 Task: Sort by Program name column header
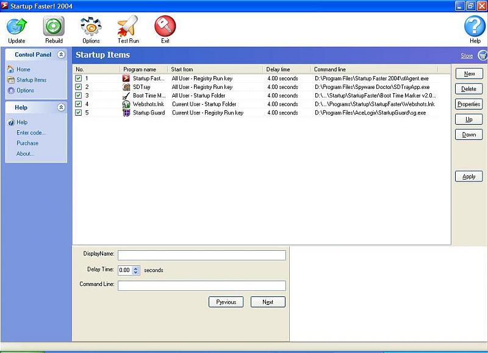[144, 69]
